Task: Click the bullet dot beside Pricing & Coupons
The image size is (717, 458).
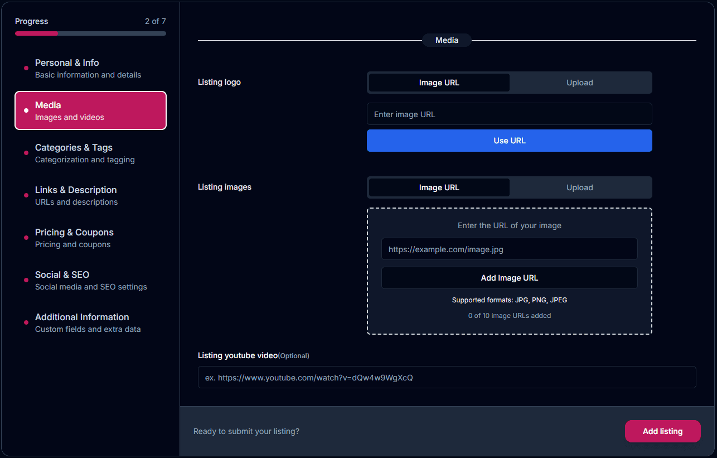Action: (x=26, y=238)
